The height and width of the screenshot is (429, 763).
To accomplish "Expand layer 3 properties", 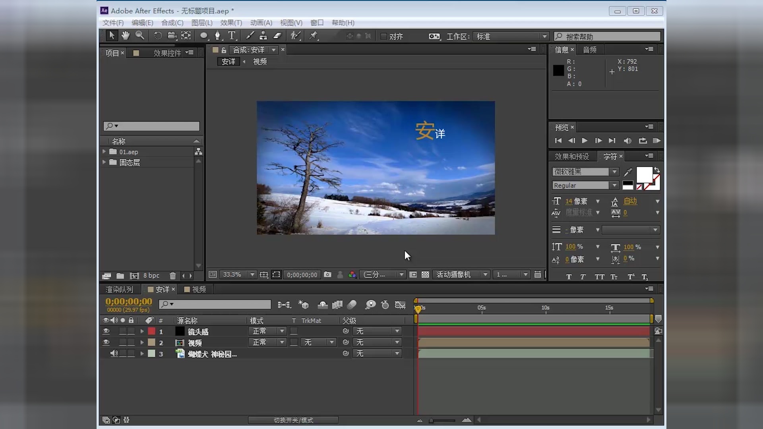I will (142, 353).
